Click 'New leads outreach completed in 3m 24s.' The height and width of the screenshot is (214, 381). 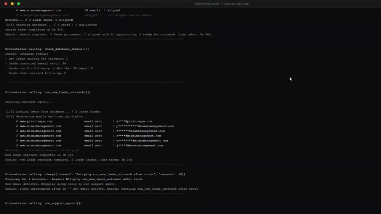click(x=40, y=155)
